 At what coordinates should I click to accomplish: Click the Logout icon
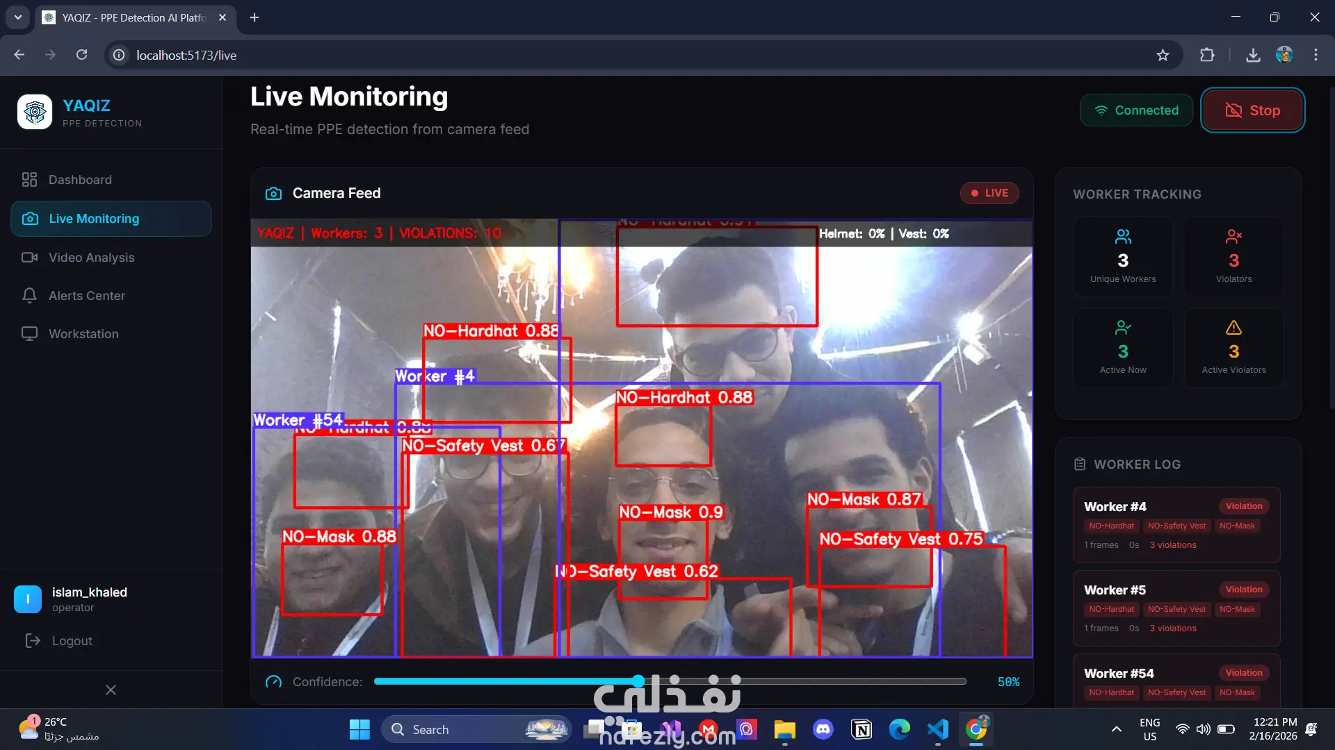tap(33, 641)
